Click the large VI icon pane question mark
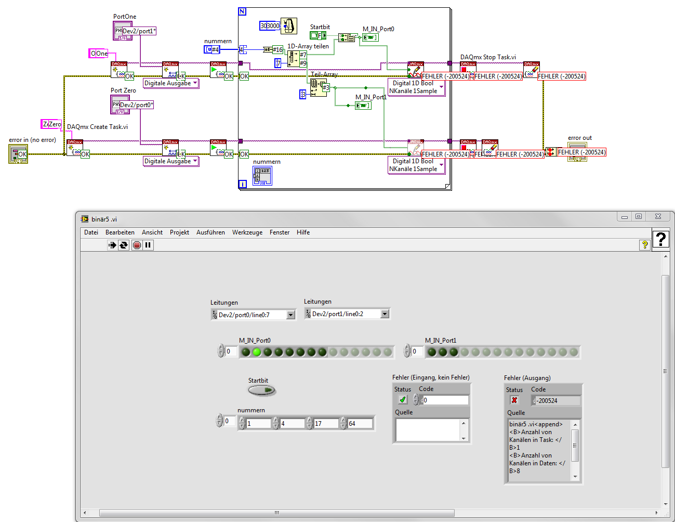This screenshot has height=522, width=675. (x=660, y=239)
